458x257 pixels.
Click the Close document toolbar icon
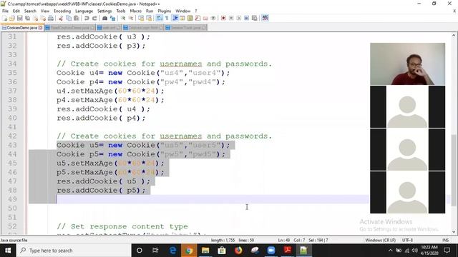point(35,18)
